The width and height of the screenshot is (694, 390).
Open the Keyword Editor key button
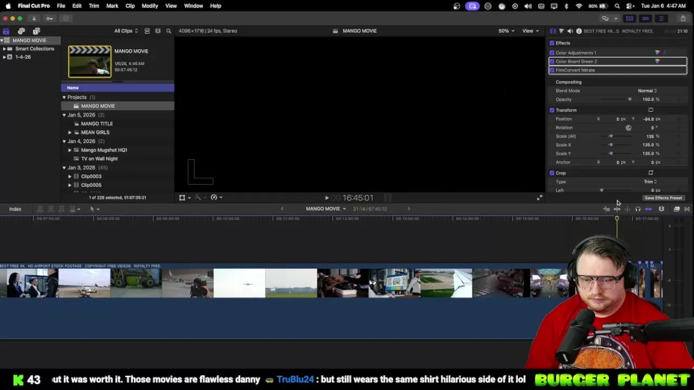coord(49,18)
